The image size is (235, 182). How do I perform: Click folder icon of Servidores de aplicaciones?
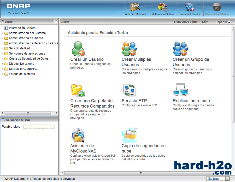[6, 54]
